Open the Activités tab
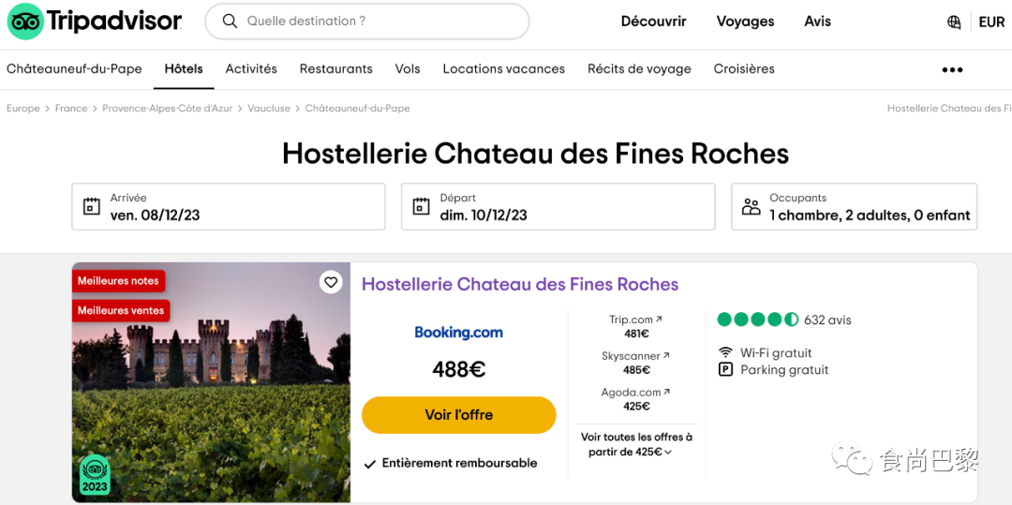This screenshot has height=505, width=1012. 251,69
